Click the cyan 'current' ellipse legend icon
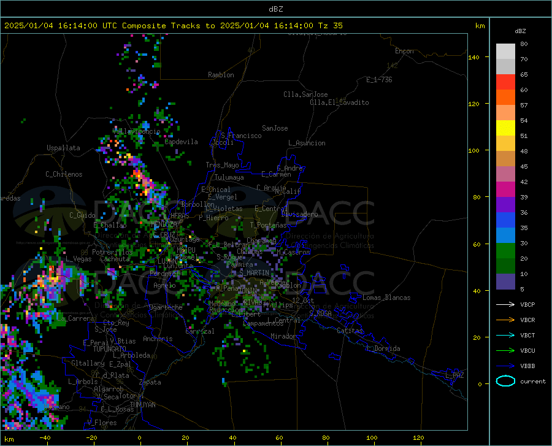Screen dimensions: 552x446 [505, 381]
